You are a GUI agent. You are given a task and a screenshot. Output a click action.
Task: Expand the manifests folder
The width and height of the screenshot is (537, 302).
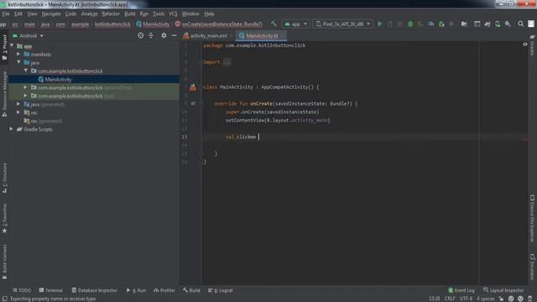pos(18,54)
